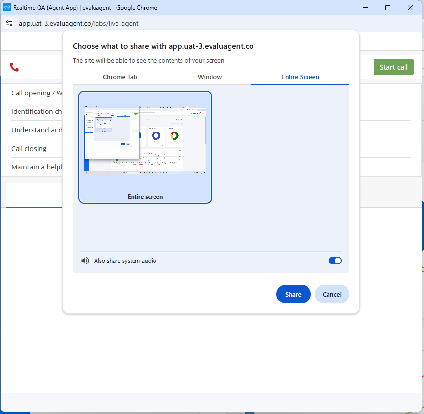The image size is (424, 414).
Task: Maximize the Chrome window
Action: point(388,8)
